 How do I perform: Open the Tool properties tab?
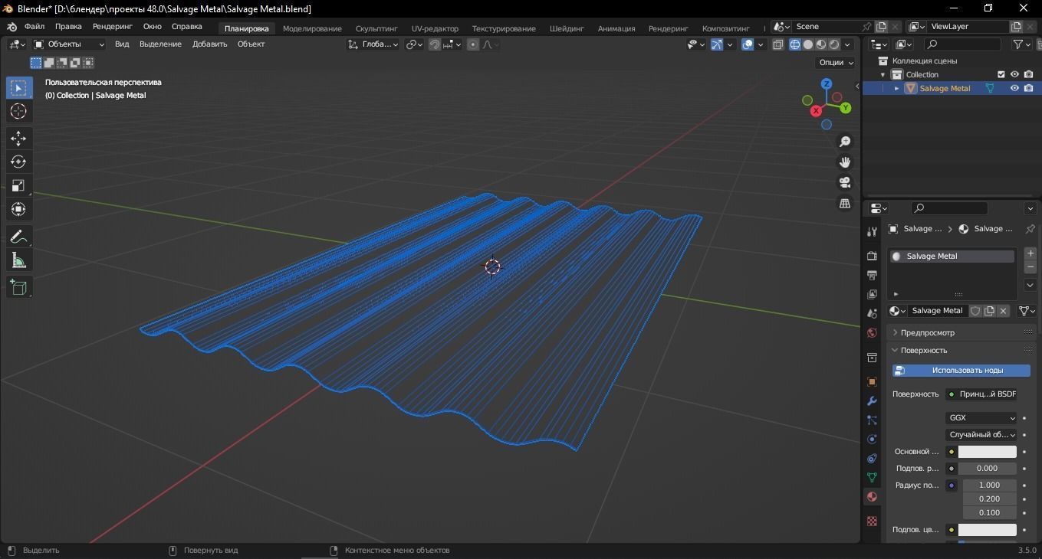tap(872, 232)
